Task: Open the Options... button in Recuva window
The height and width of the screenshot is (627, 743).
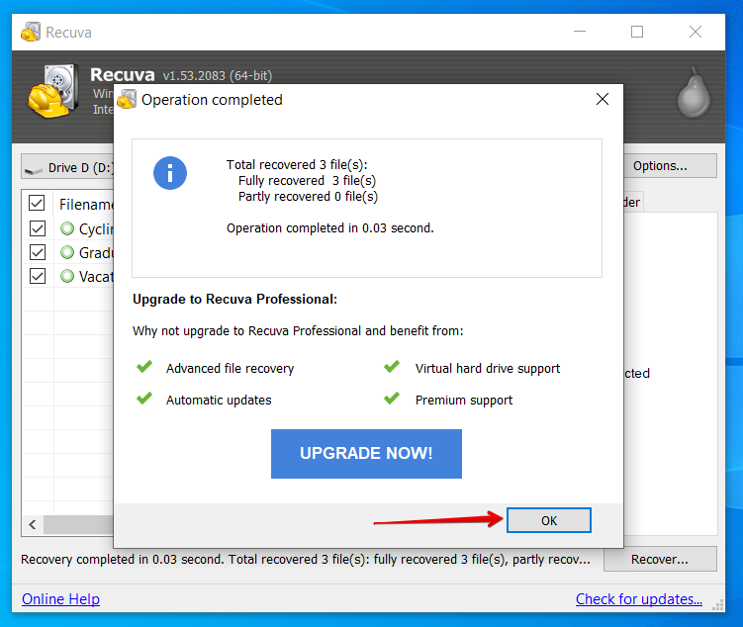Action: [x=670, y=166]
